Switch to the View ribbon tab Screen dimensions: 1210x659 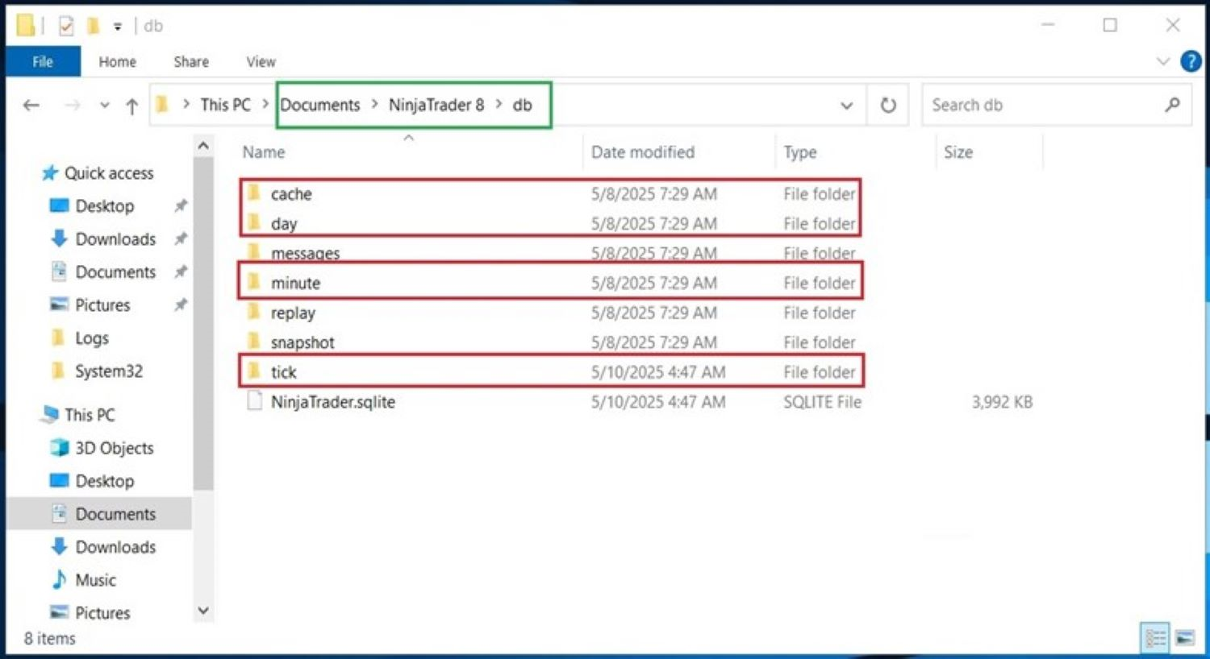click(261, 61)
